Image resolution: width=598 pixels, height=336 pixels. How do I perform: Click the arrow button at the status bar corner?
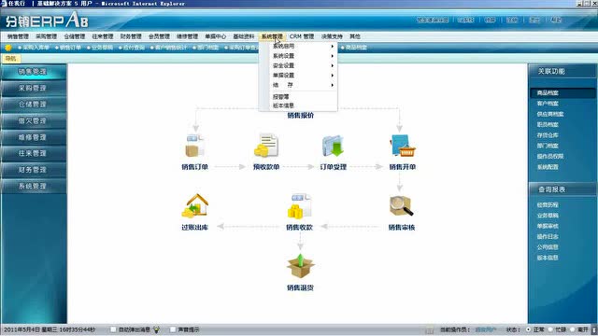coord(594,329)
